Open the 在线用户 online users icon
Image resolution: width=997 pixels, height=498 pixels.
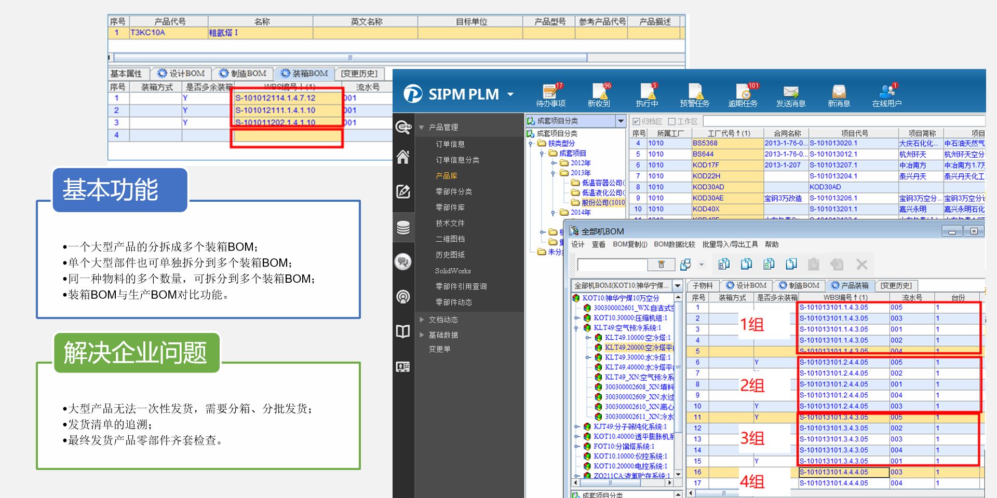coord(886,93)
